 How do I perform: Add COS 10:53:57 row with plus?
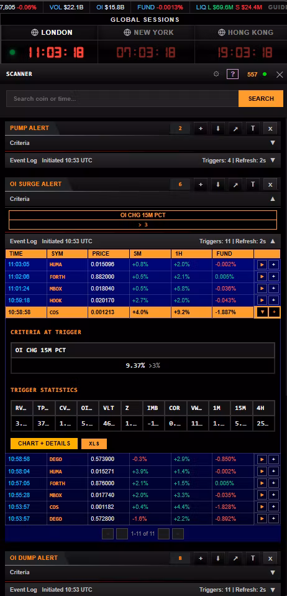(x=274, y=507)
